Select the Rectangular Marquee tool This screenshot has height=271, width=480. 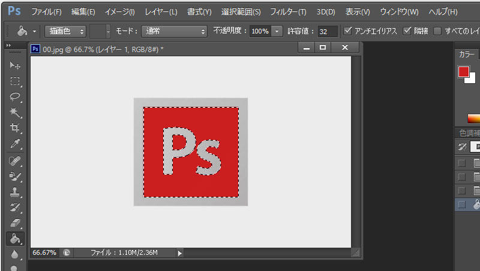tap(14, 81)
